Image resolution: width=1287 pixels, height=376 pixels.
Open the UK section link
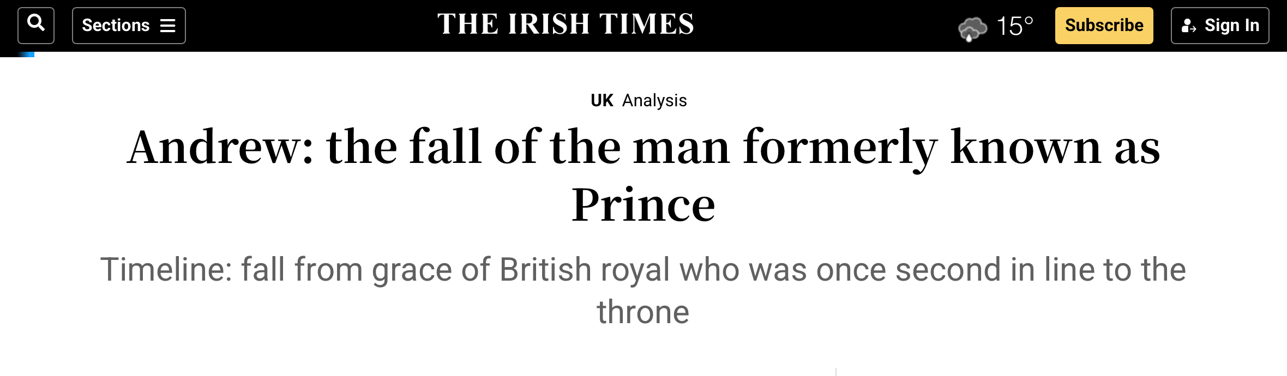click(602, 100)
